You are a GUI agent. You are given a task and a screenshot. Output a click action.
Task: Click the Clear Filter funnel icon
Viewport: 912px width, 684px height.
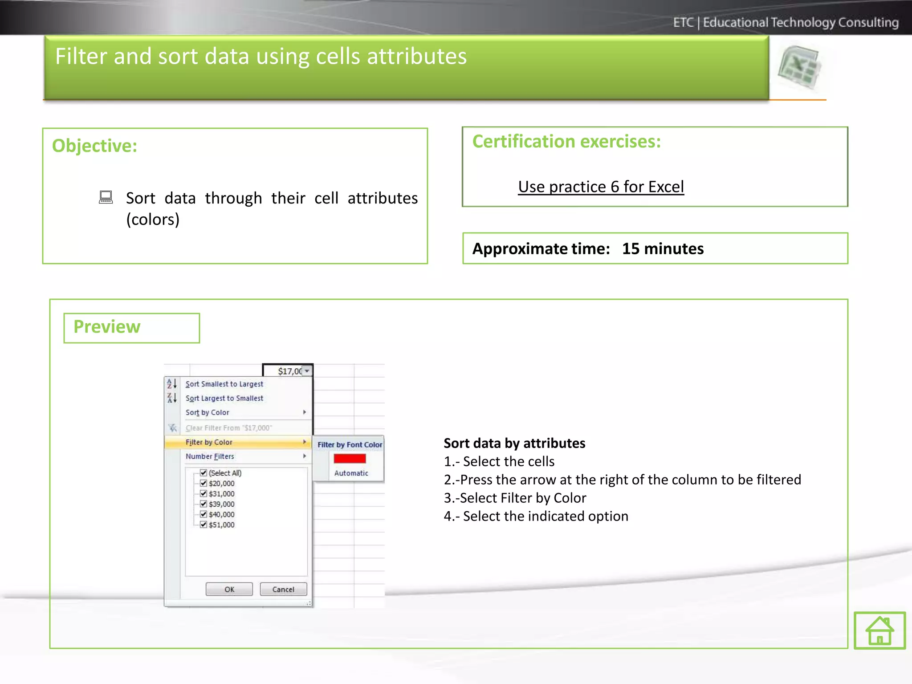point(172,428)
